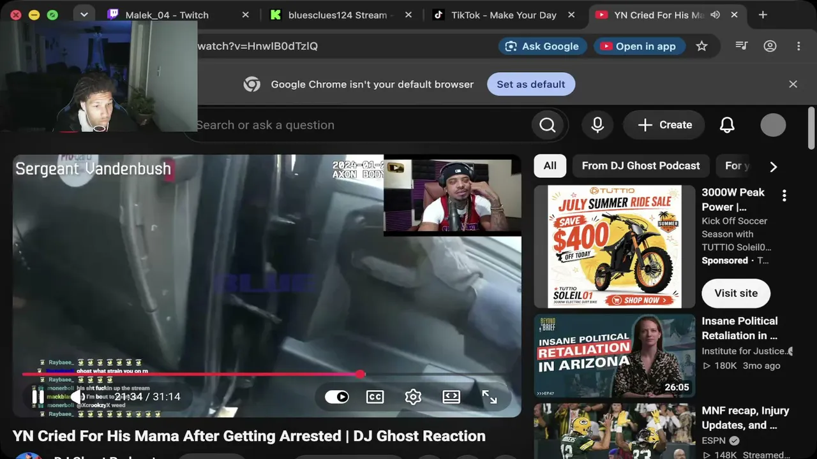The image size is (817, 459).
Task: Click the Visit site button
Action: [x=736, y=293]
